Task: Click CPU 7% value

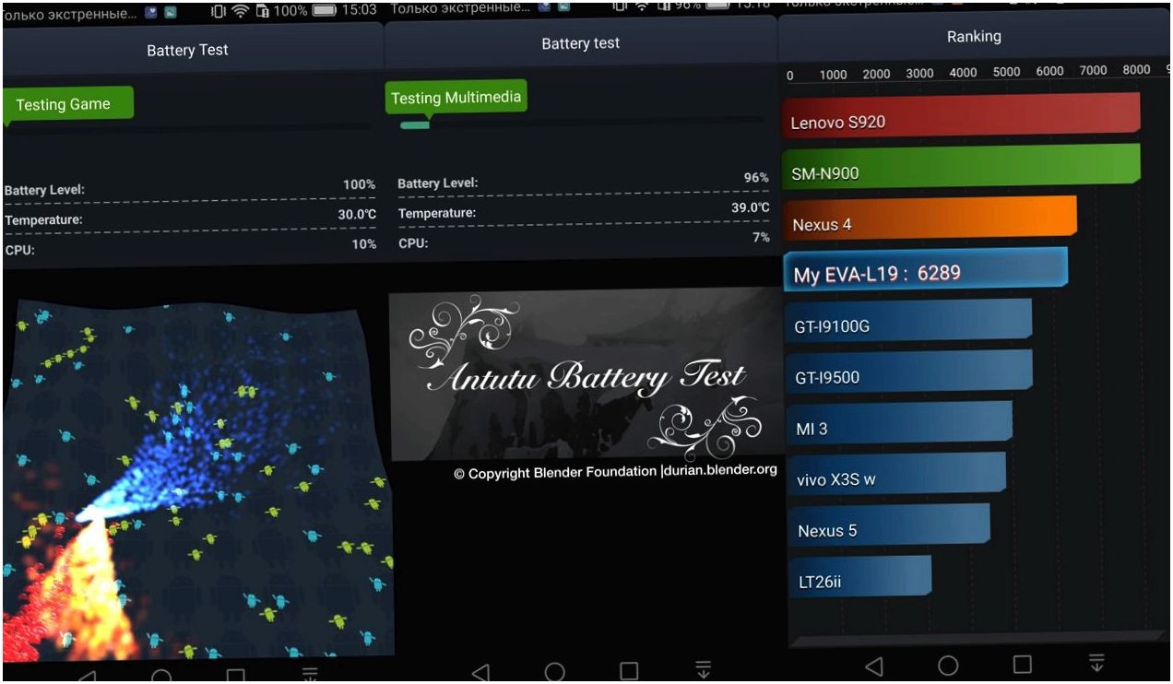Action: [x=761, y=238]
